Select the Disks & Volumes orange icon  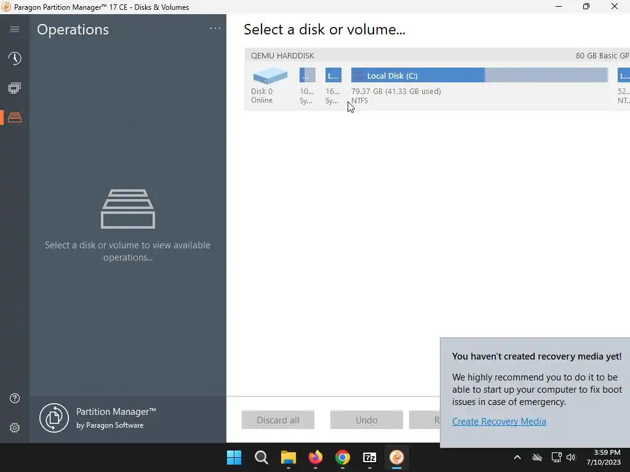click(x=15, y=117)
